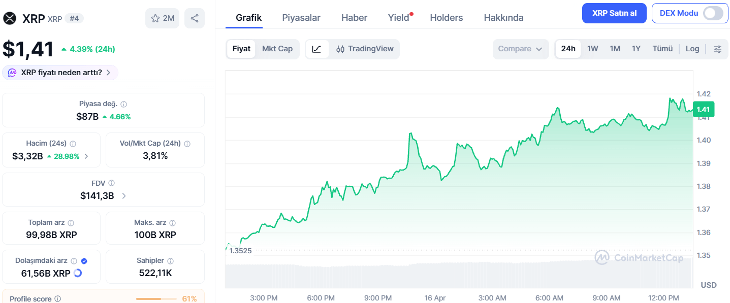Click the $87B market cap value
The width and height of the screenshot is (730, 303).
coord(87,117)
